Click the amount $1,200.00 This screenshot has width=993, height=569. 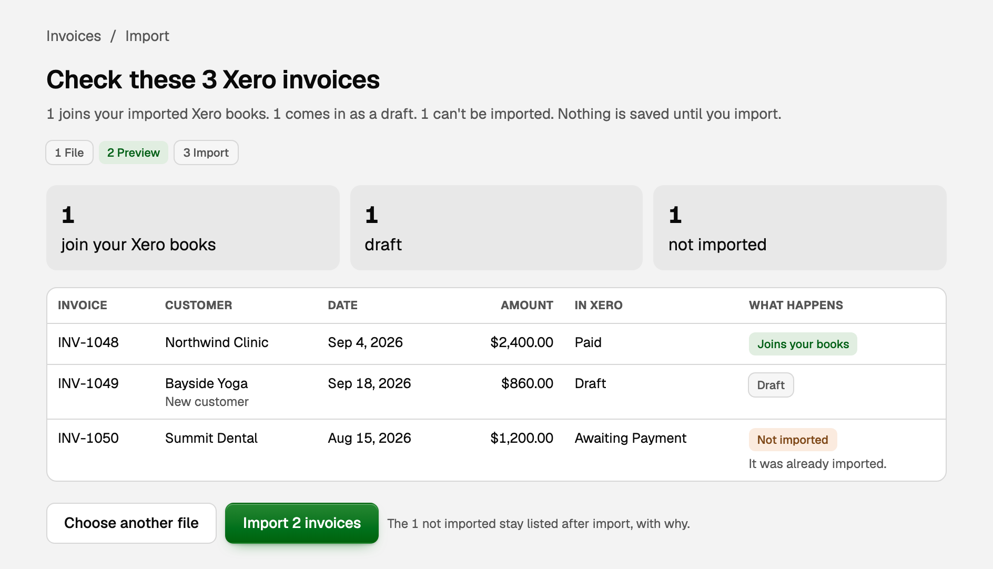click(522, 438)
